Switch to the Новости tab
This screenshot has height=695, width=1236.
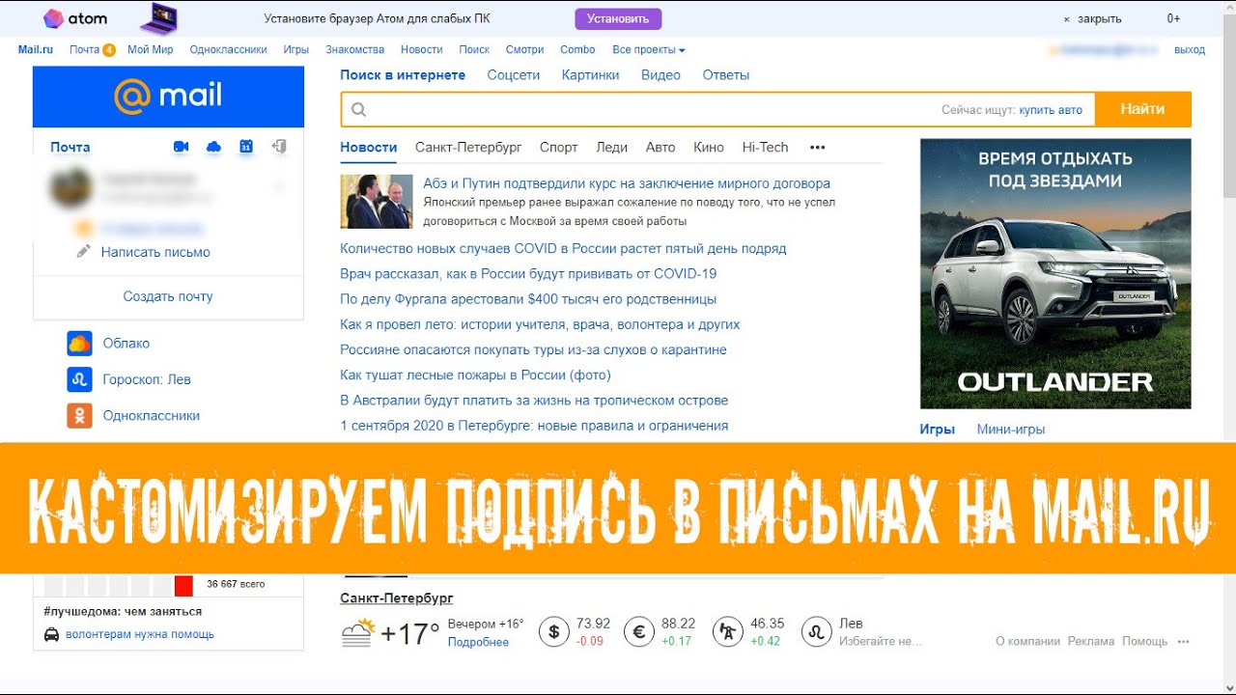369,148
